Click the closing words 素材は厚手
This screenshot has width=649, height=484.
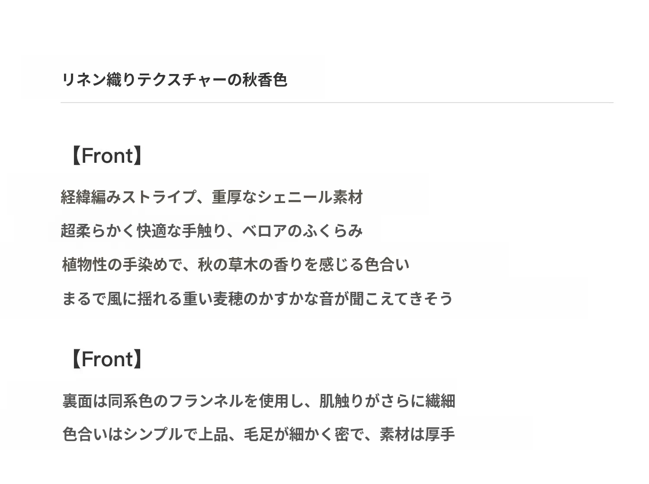[417, 434]
